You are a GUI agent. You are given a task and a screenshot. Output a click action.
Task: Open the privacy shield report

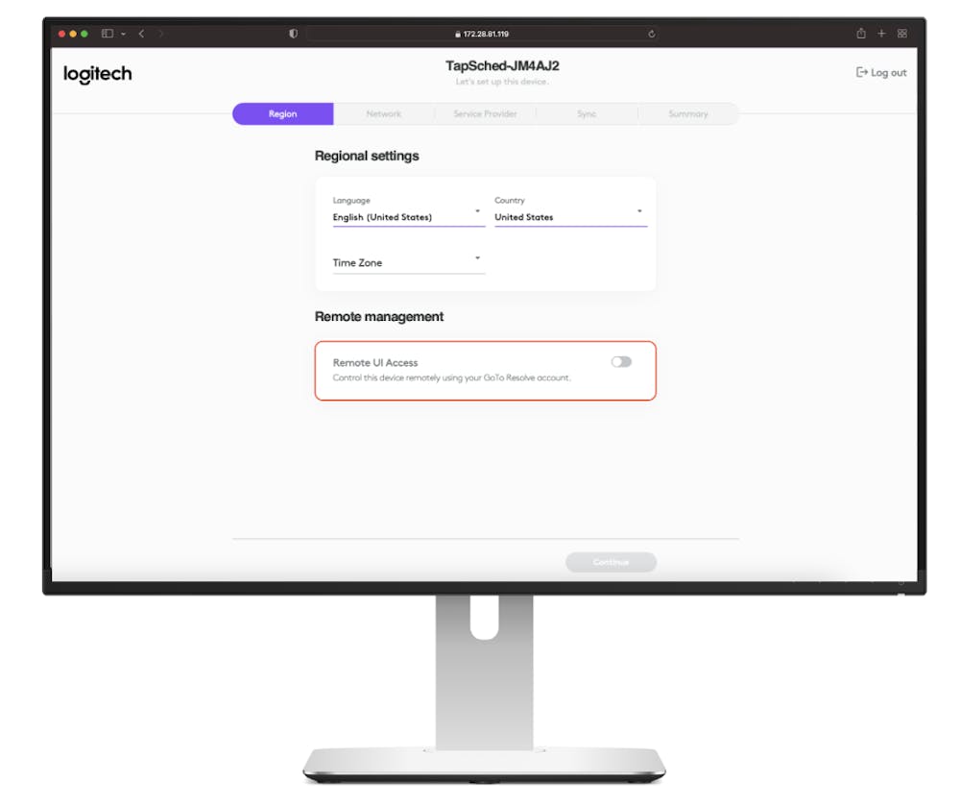[293, 32]
